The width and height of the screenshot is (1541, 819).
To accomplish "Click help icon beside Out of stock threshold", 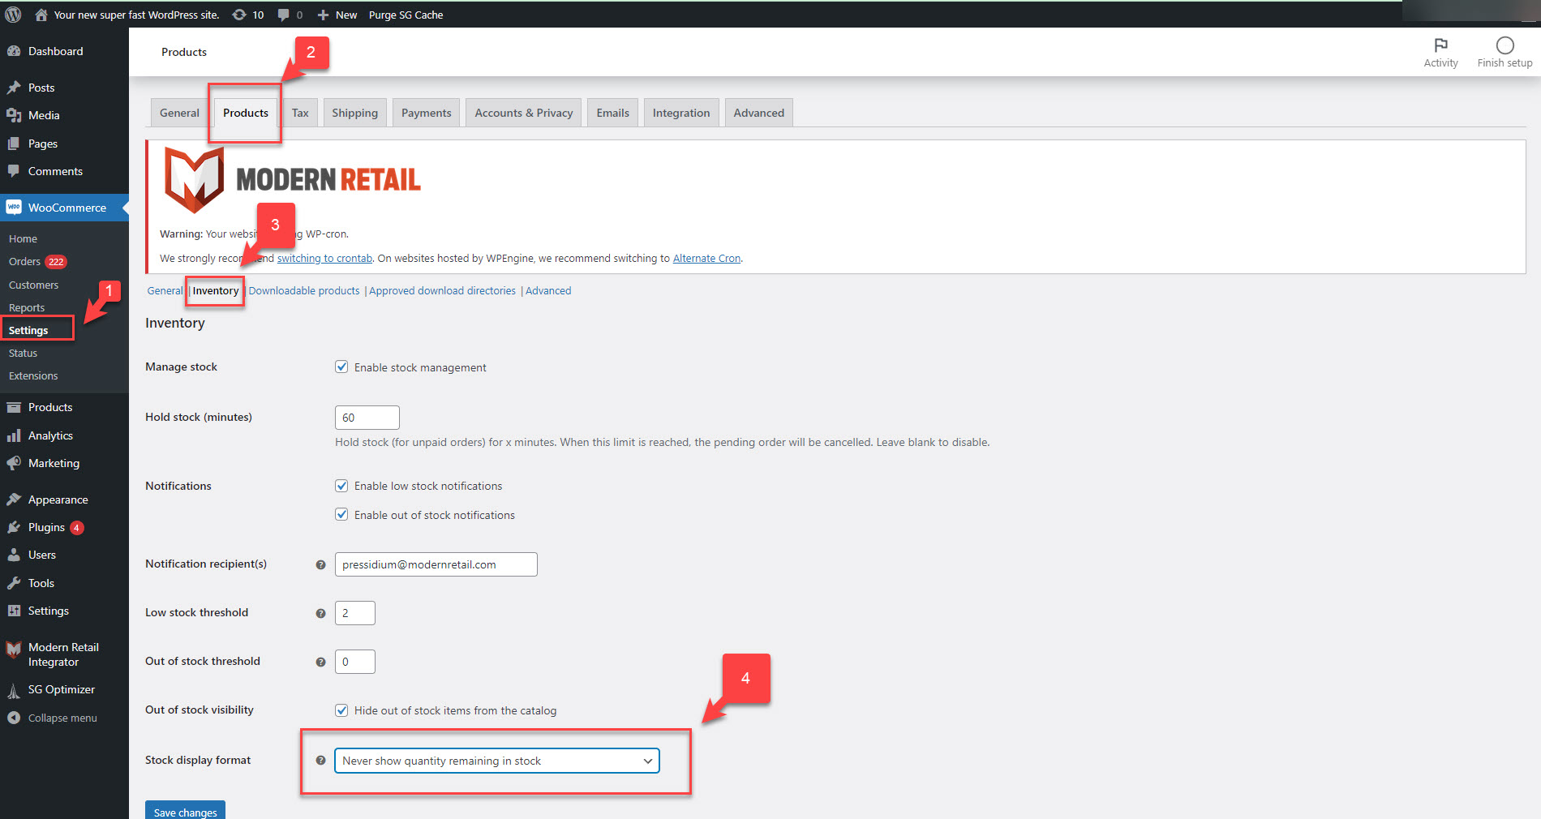I will point(320,662).
